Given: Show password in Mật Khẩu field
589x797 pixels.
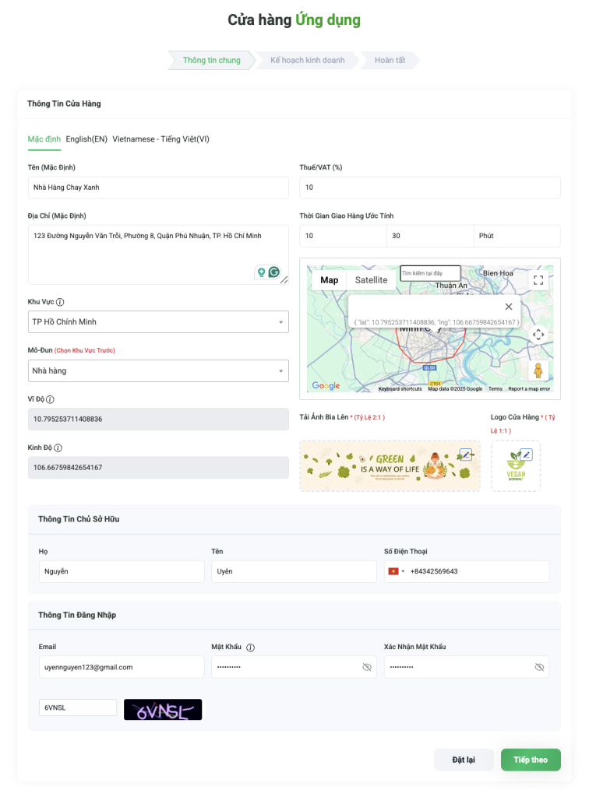Looking at the screenshot, I should (x=367, y=667).
